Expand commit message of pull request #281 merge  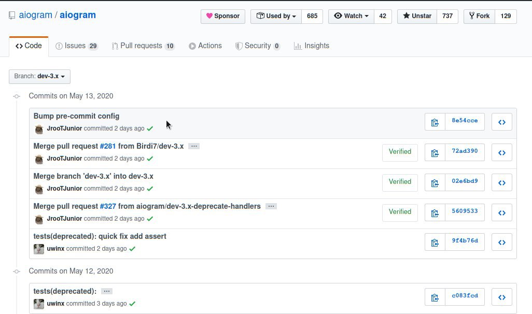pyautogui.click(x=194, y=146)
